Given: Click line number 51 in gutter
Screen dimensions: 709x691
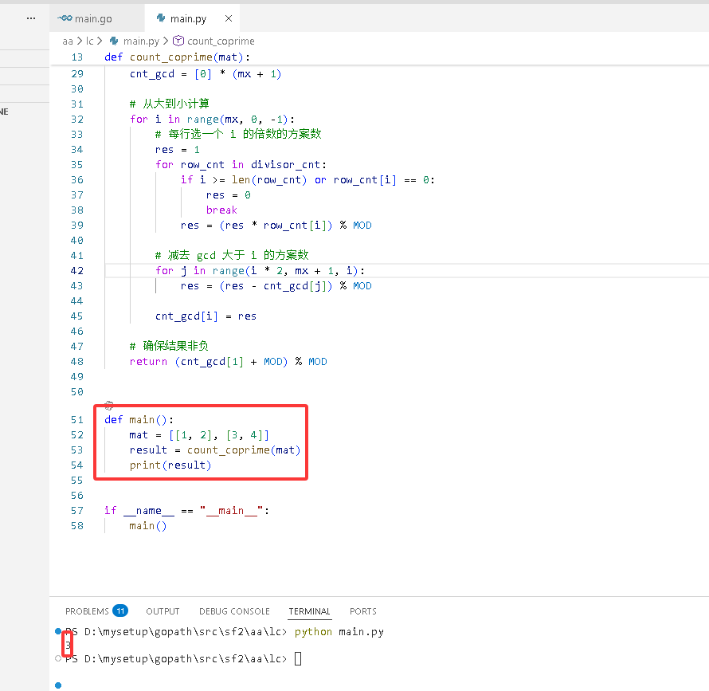Looking at the screenshot, I should pos(76,420).
